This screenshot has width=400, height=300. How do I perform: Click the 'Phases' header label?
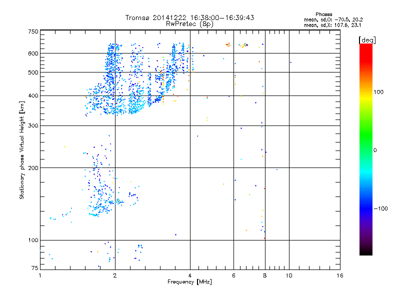[323, 14]
